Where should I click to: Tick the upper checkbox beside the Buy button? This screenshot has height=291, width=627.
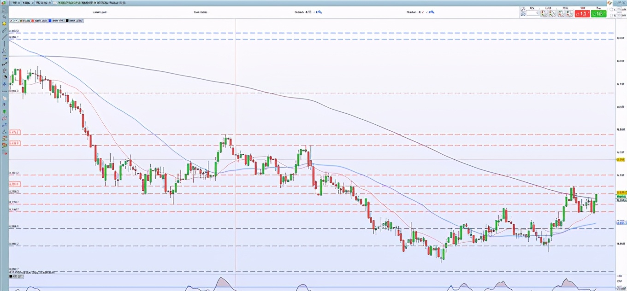[x=611, y=10]
